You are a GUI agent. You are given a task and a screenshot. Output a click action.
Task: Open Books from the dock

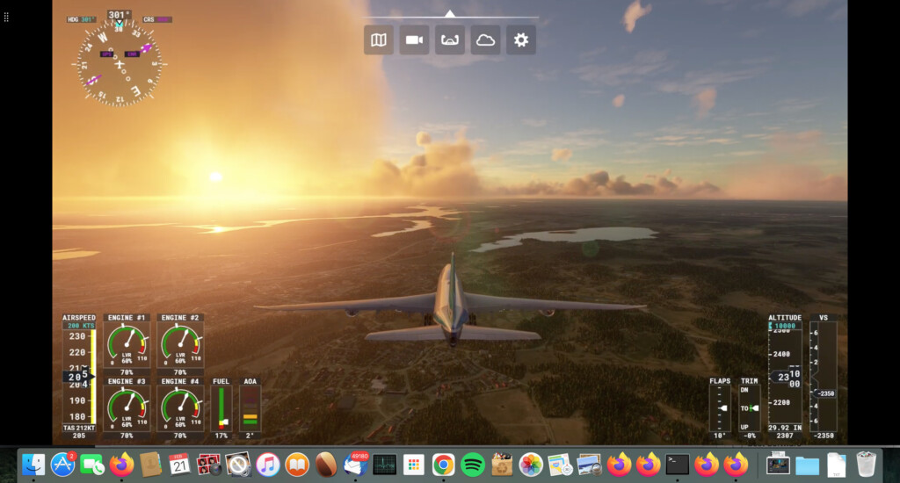tap(297, 464)
